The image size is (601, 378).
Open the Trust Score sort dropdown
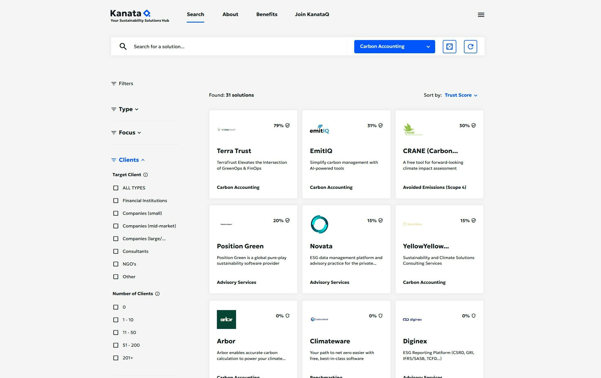[461, 95]
